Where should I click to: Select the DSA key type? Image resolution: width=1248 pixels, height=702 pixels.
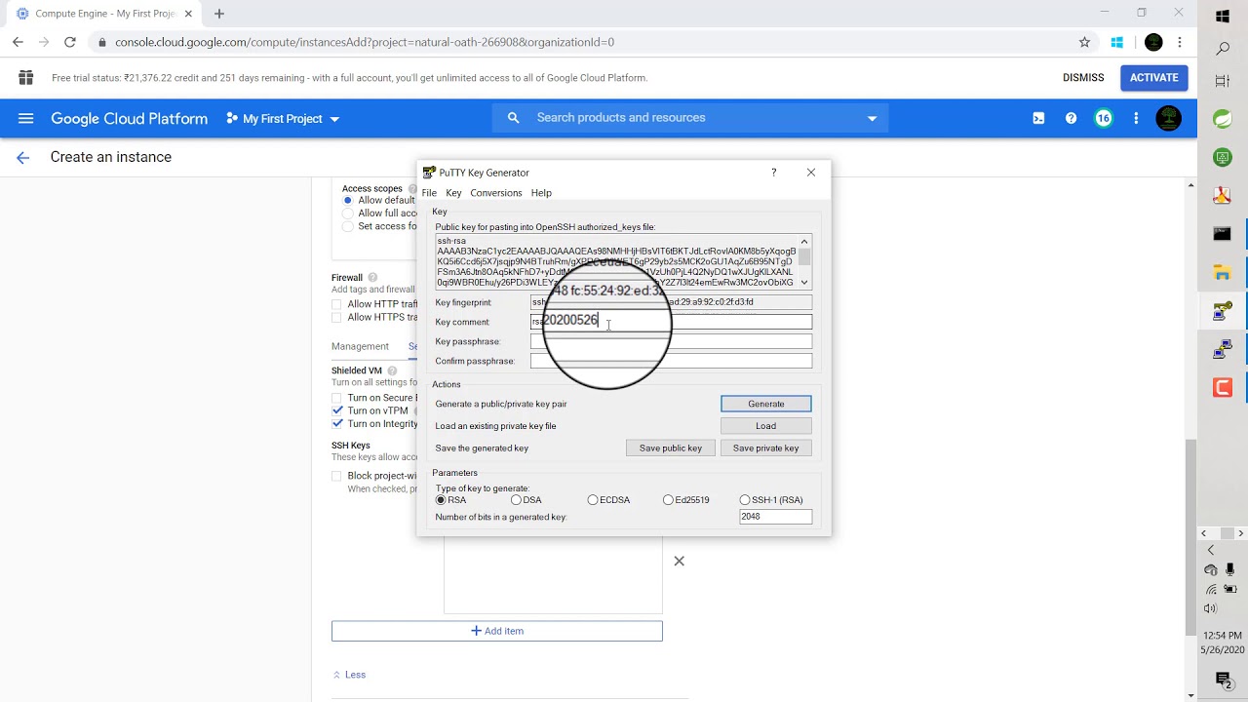tap(516, 500)
